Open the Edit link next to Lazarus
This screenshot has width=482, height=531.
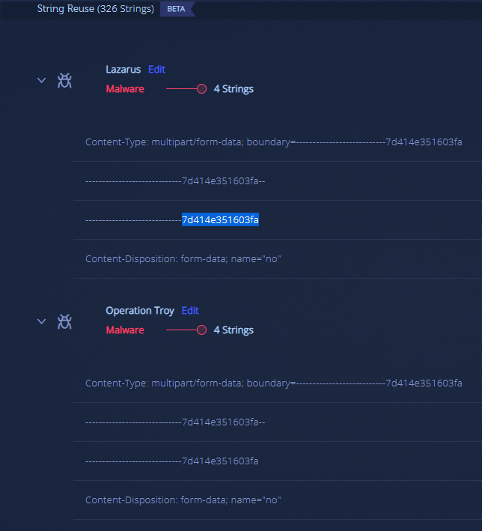156,69
